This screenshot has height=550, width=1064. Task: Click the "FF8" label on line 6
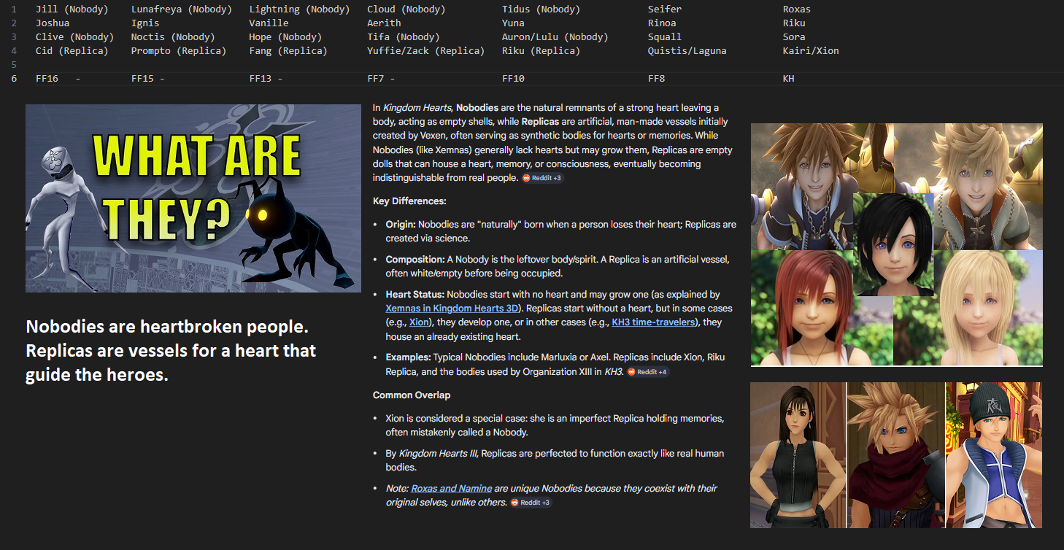point(656,79)
